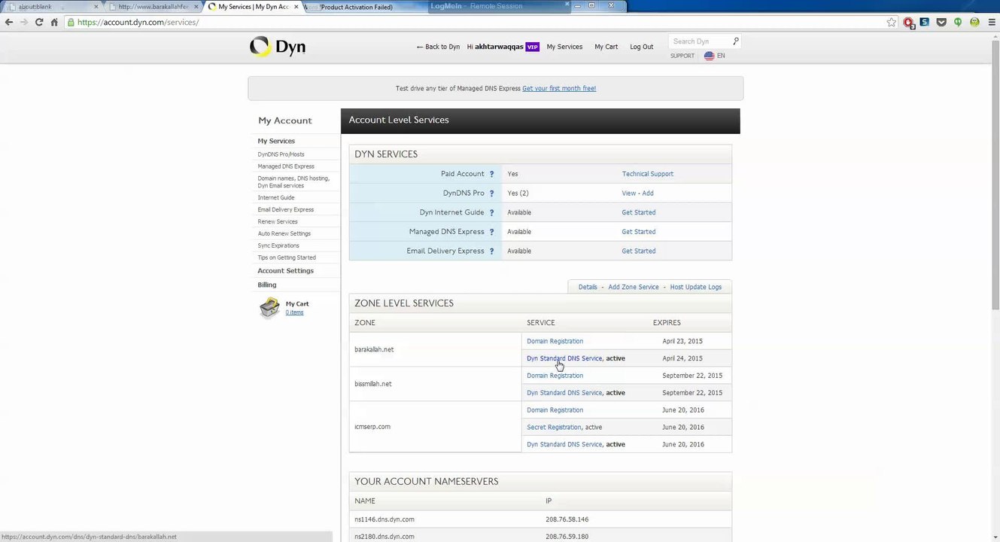Open help for Managed DNS Express
The image size is (1000, 542).
pyautogui.click(x=491, y=232)
